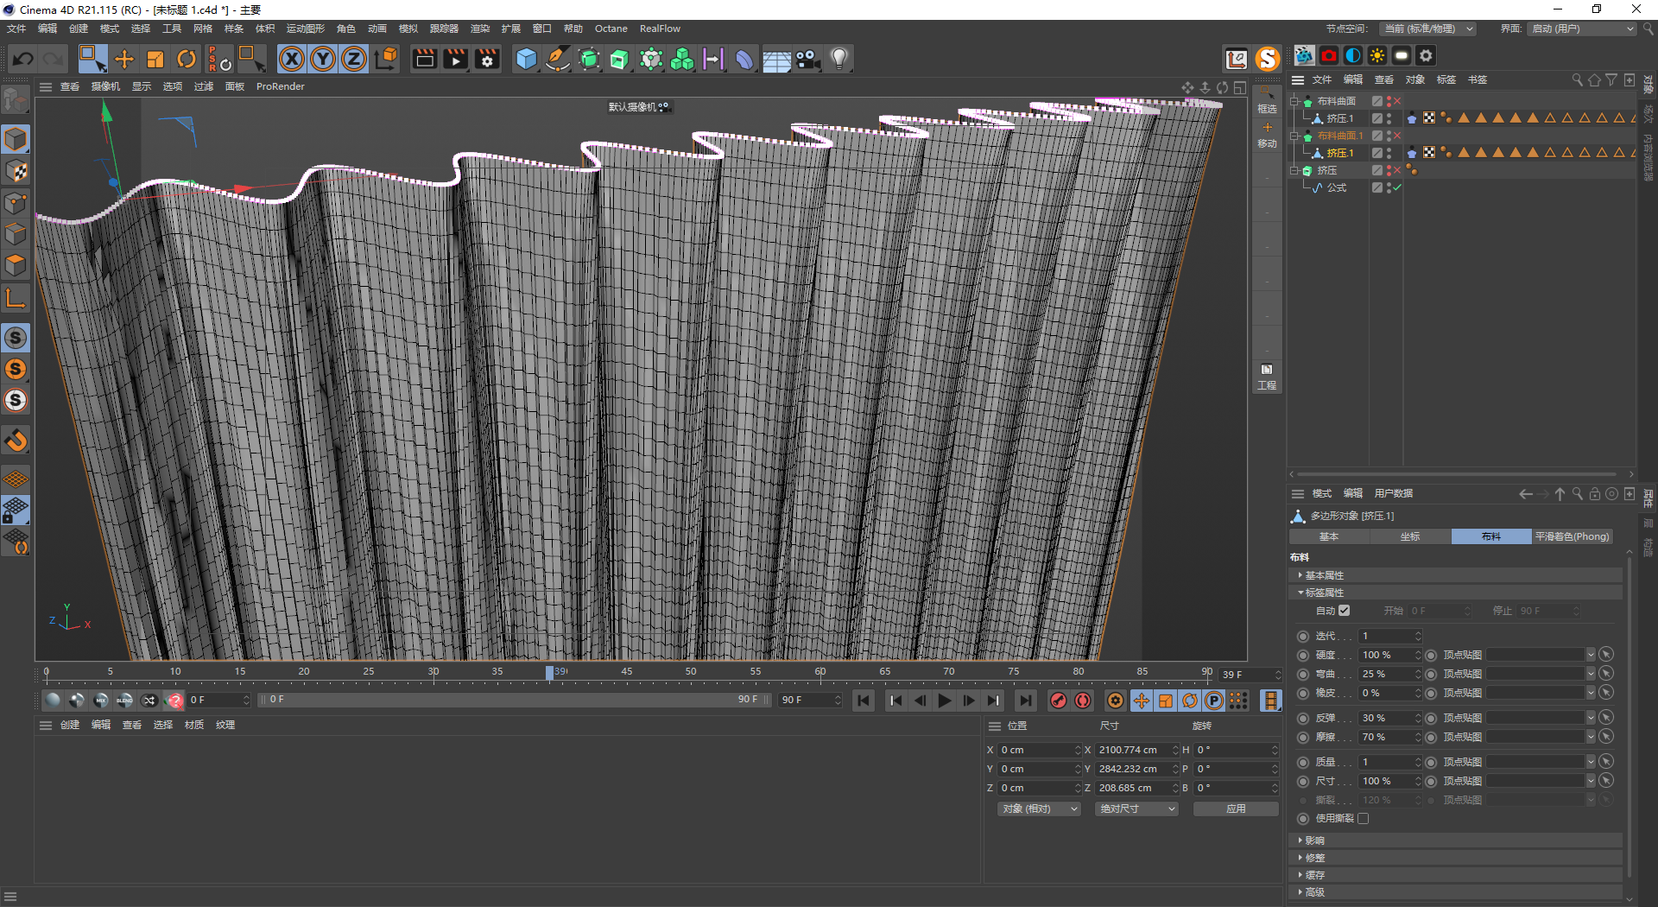Switch to the 基本 attribute tab
This screenshot has width=1658, height=907.
(x=1329, y=536)
